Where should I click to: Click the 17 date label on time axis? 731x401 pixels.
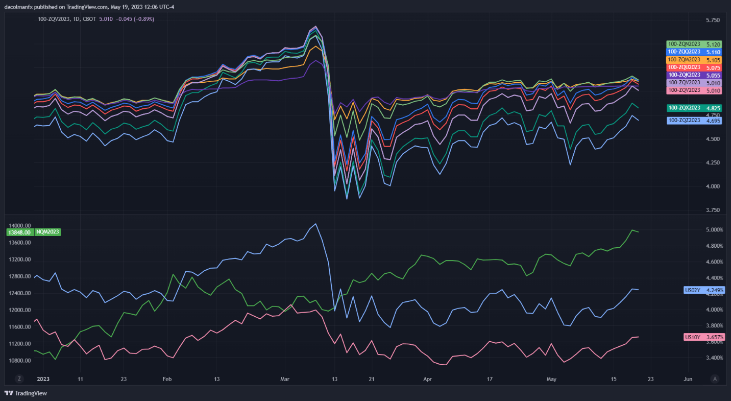[489, 380]
